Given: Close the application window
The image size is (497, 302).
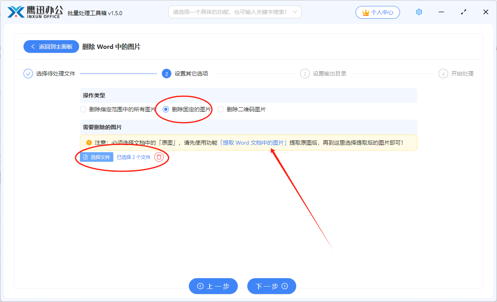Looking at the screenshot, I should pyautogui.click(x=486, y=12).
